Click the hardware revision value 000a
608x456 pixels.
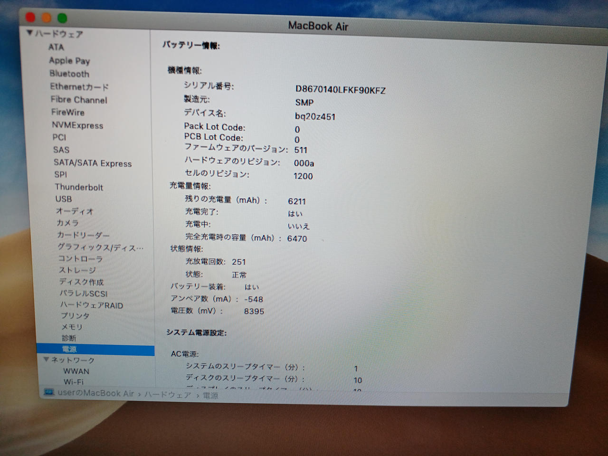click(x=304, y=163)
